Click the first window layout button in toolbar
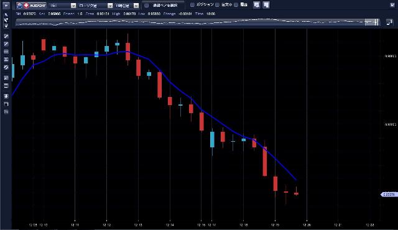 click(x=257, y=5)
